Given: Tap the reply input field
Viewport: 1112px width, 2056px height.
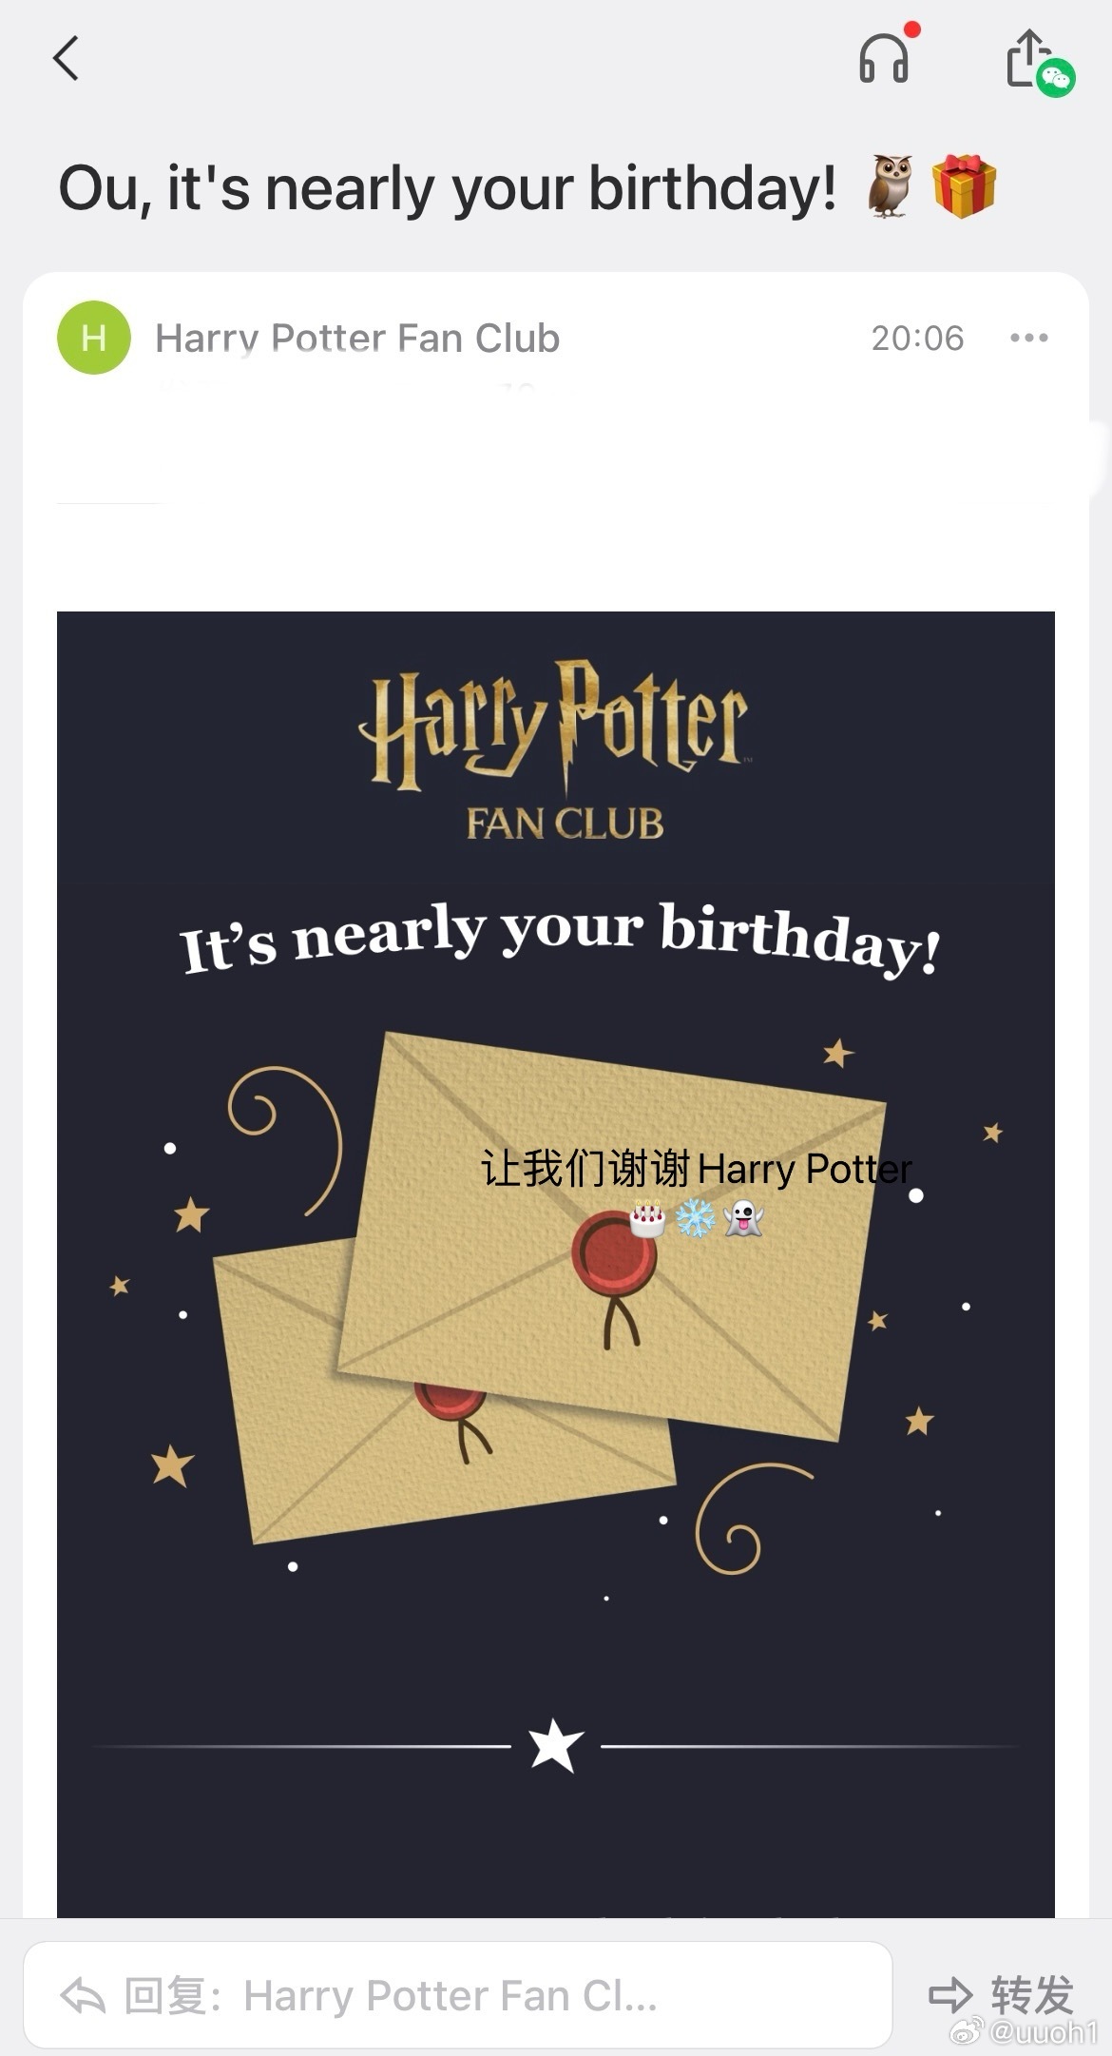Looking at the screenshot, I should [457, 1994].
